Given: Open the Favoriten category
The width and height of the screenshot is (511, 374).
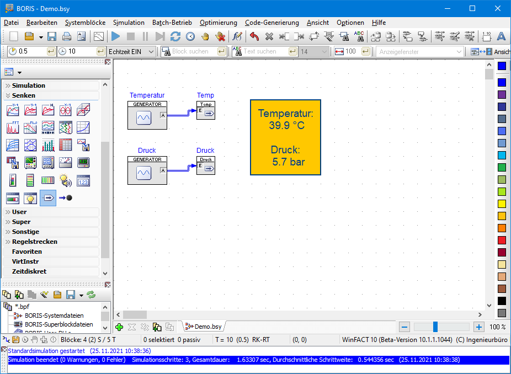Looking at the screenshot, I should [x=51, y=252].
